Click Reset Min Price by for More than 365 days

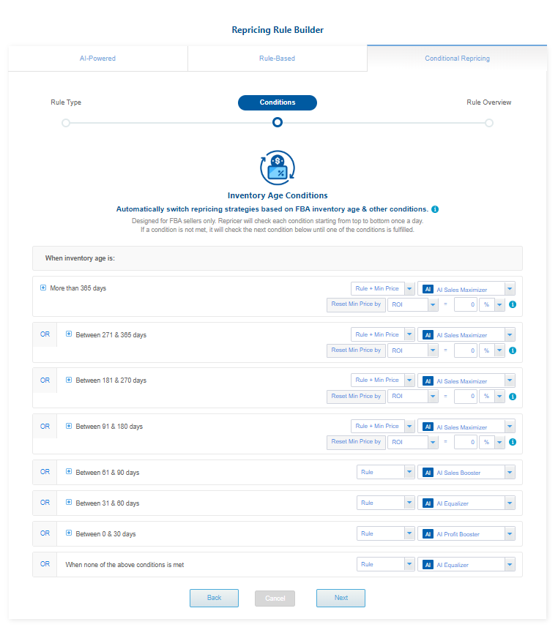(356, 304)
